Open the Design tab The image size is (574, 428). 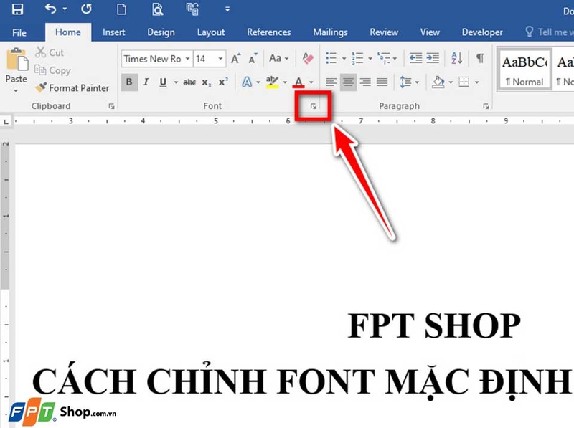tap(161, 32)
